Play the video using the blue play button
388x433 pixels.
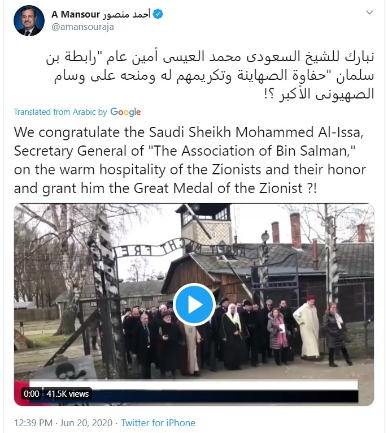point(194,305)
